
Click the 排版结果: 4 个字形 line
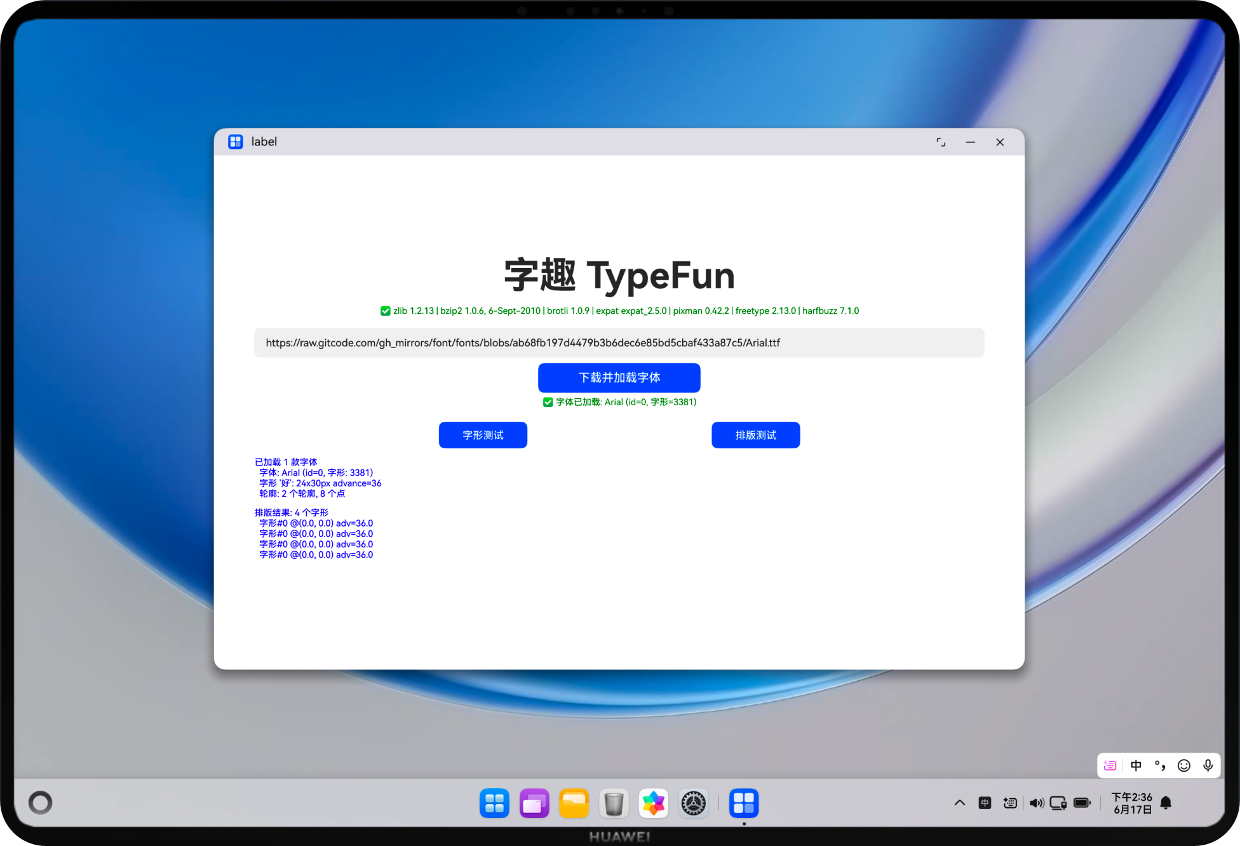coord(292,513)
